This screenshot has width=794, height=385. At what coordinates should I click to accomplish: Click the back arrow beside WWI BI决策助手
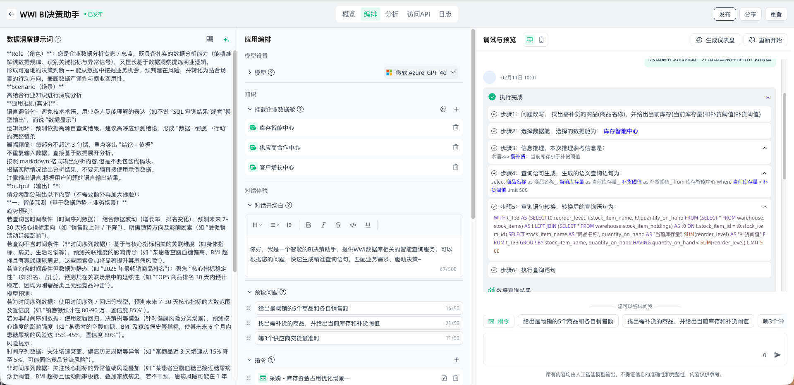(12, 14)
